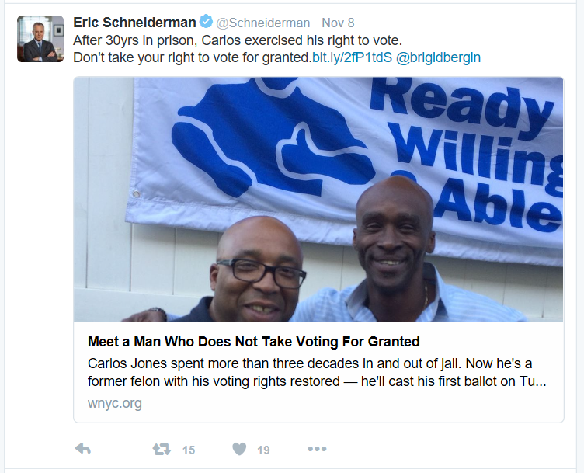Open the Nov 8 timestamp link
584x473 pixels.
click(338, 23)
